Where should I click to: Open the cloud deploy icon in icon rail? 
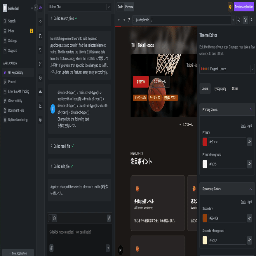click(x=40, y=92)
